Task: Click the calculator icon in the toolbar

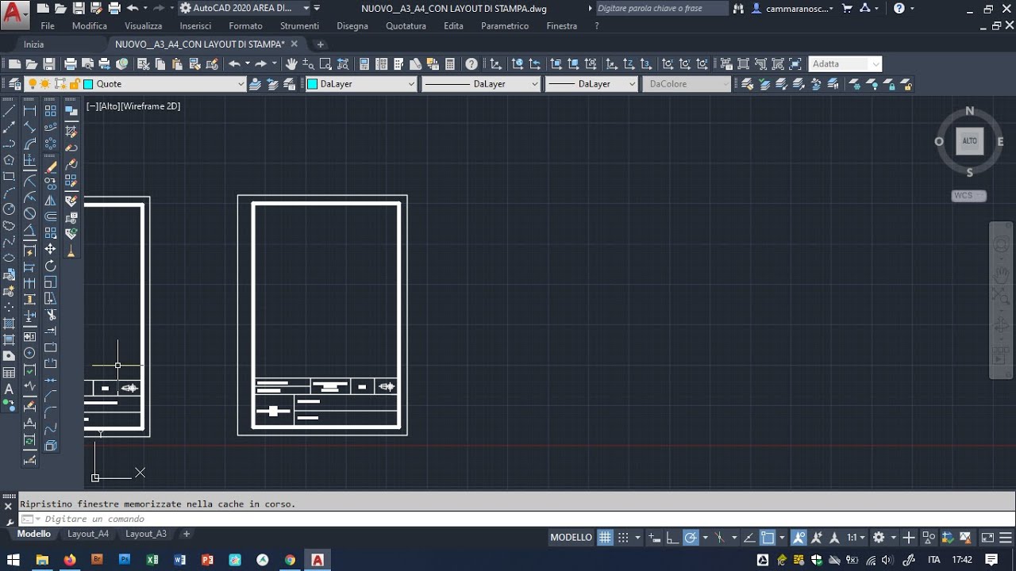Action: coord(450,64)
